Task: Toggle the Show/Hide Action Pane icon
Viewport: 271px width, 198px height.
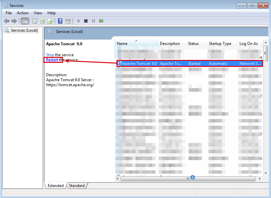Action: point(68,21)
